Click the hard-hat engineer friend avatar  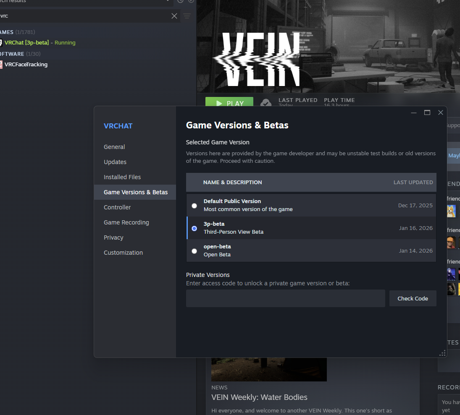pos(451,243)
